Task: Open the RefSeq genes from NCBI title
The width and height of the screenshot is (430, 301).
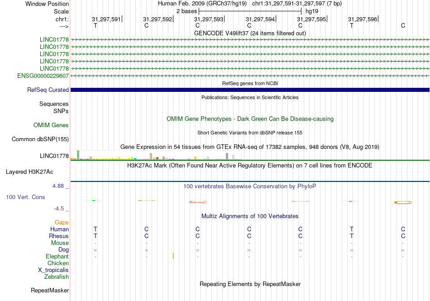Action: point(250,83)
